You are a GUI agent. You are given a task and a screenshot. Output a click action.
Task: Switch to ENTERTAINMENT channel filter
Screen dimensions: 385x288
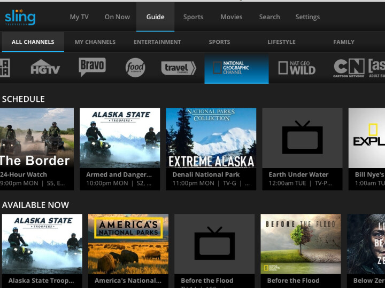click(x=157, y=42)
